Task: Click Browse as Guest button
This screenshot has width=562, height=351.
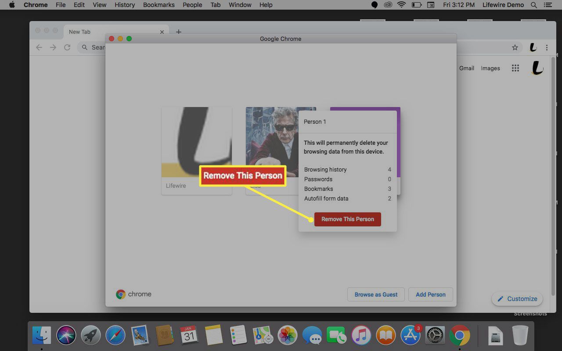Action: [x=376, y=294]
